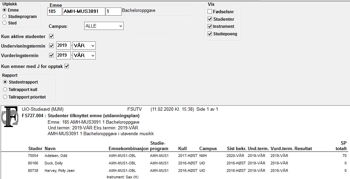Click the Vurderingstermin year field 2019

click(x=64, y=55)
